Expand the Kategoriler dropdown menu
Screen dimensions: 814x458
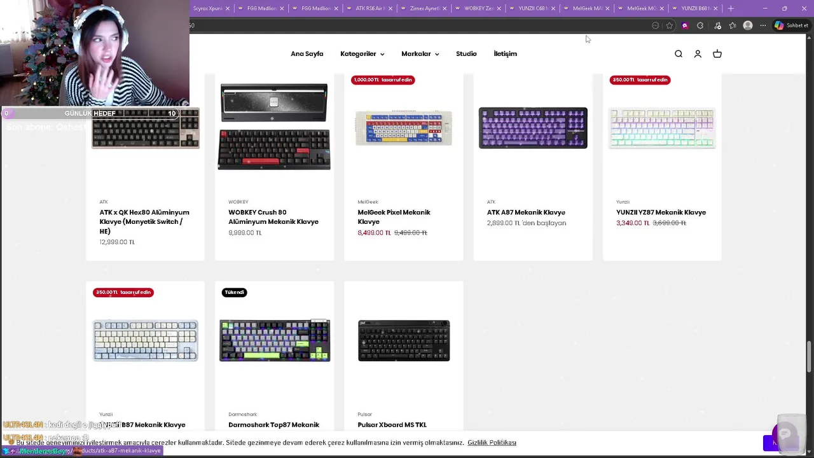(362, 54)
